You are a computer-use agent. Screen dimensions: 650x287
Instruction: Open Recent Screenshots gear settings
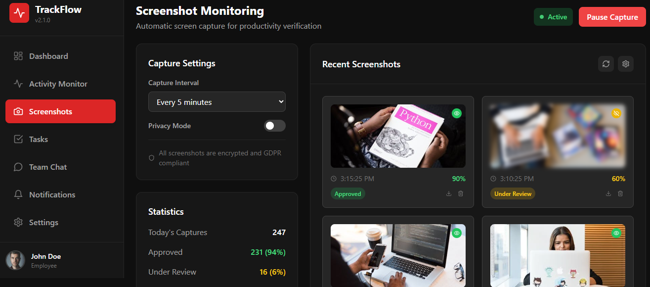coord(626,64)
